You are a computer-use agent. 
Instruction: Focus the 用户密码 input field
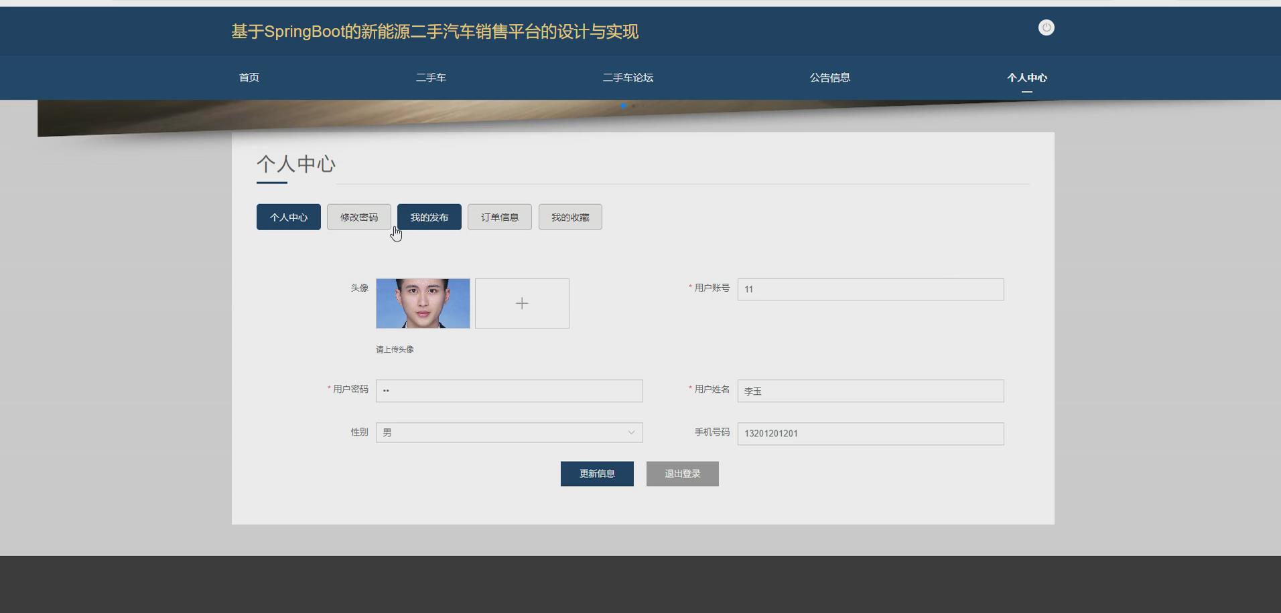(509, 391)
